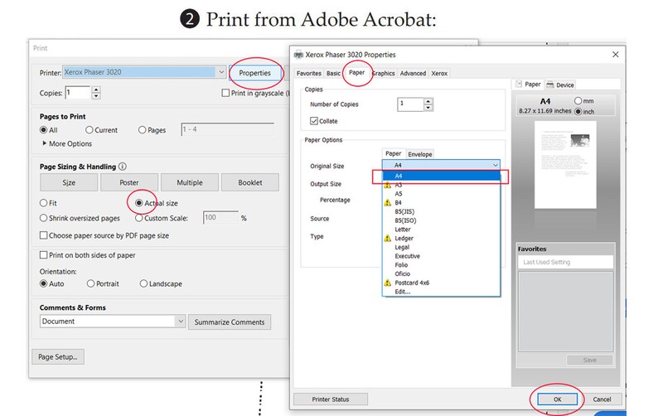Increase copies with up stepper in Print dialog
The image size is (658, 416).
[x=96, y=89]
